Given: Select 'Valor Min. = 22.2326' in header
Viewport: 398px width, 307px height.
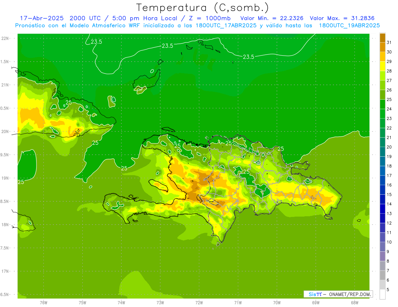Looking at the screenshot, I should point(272,18).
